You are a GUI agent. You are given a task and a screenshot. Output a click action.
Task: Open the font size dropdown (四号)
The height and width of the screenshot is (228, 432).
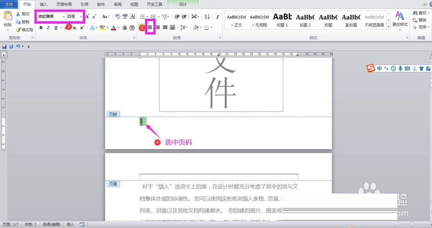(81, 16)
